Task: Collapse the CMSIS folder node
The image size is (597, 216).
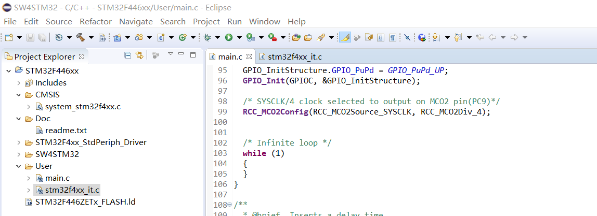Action: tap(19, 95)
